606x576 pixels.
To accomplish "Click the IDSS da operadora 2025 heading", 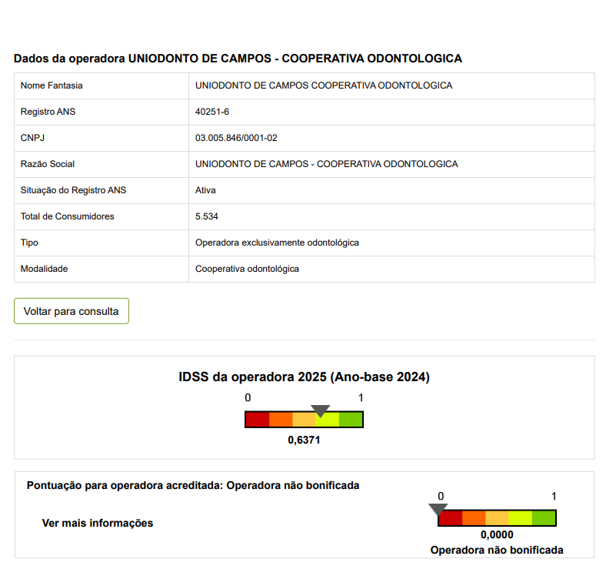I will [x=304, y=377].
